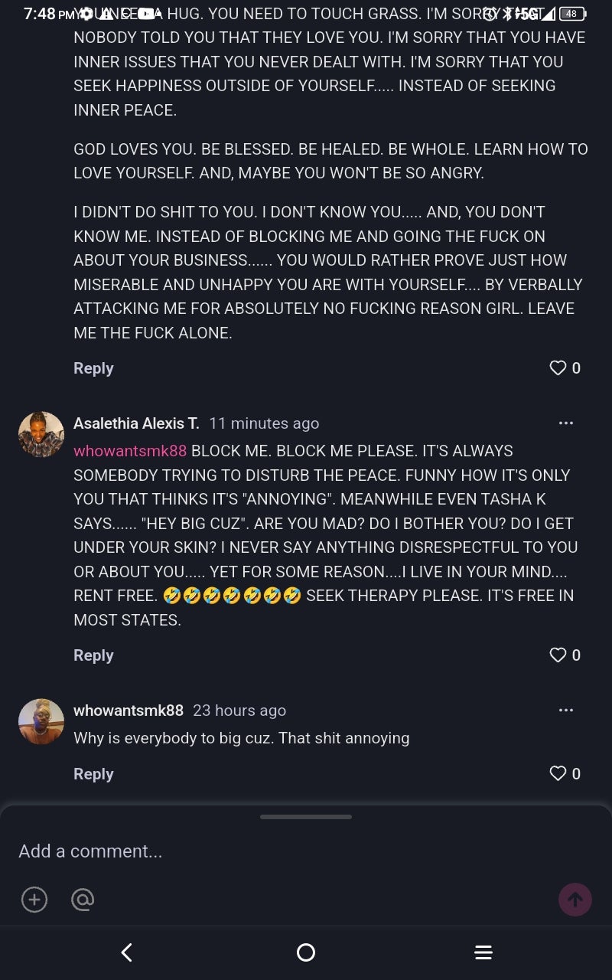The height and width of the screenshot is (980, 612).
Task: Reply to the comment ending LEAVE ME ALONE
Action: 93,368
